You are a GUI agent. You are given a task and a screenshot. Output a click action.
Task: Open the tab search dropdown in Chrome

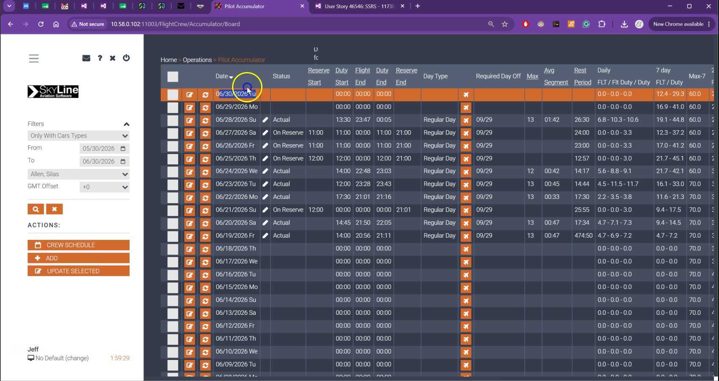click(x=9, y=6)
